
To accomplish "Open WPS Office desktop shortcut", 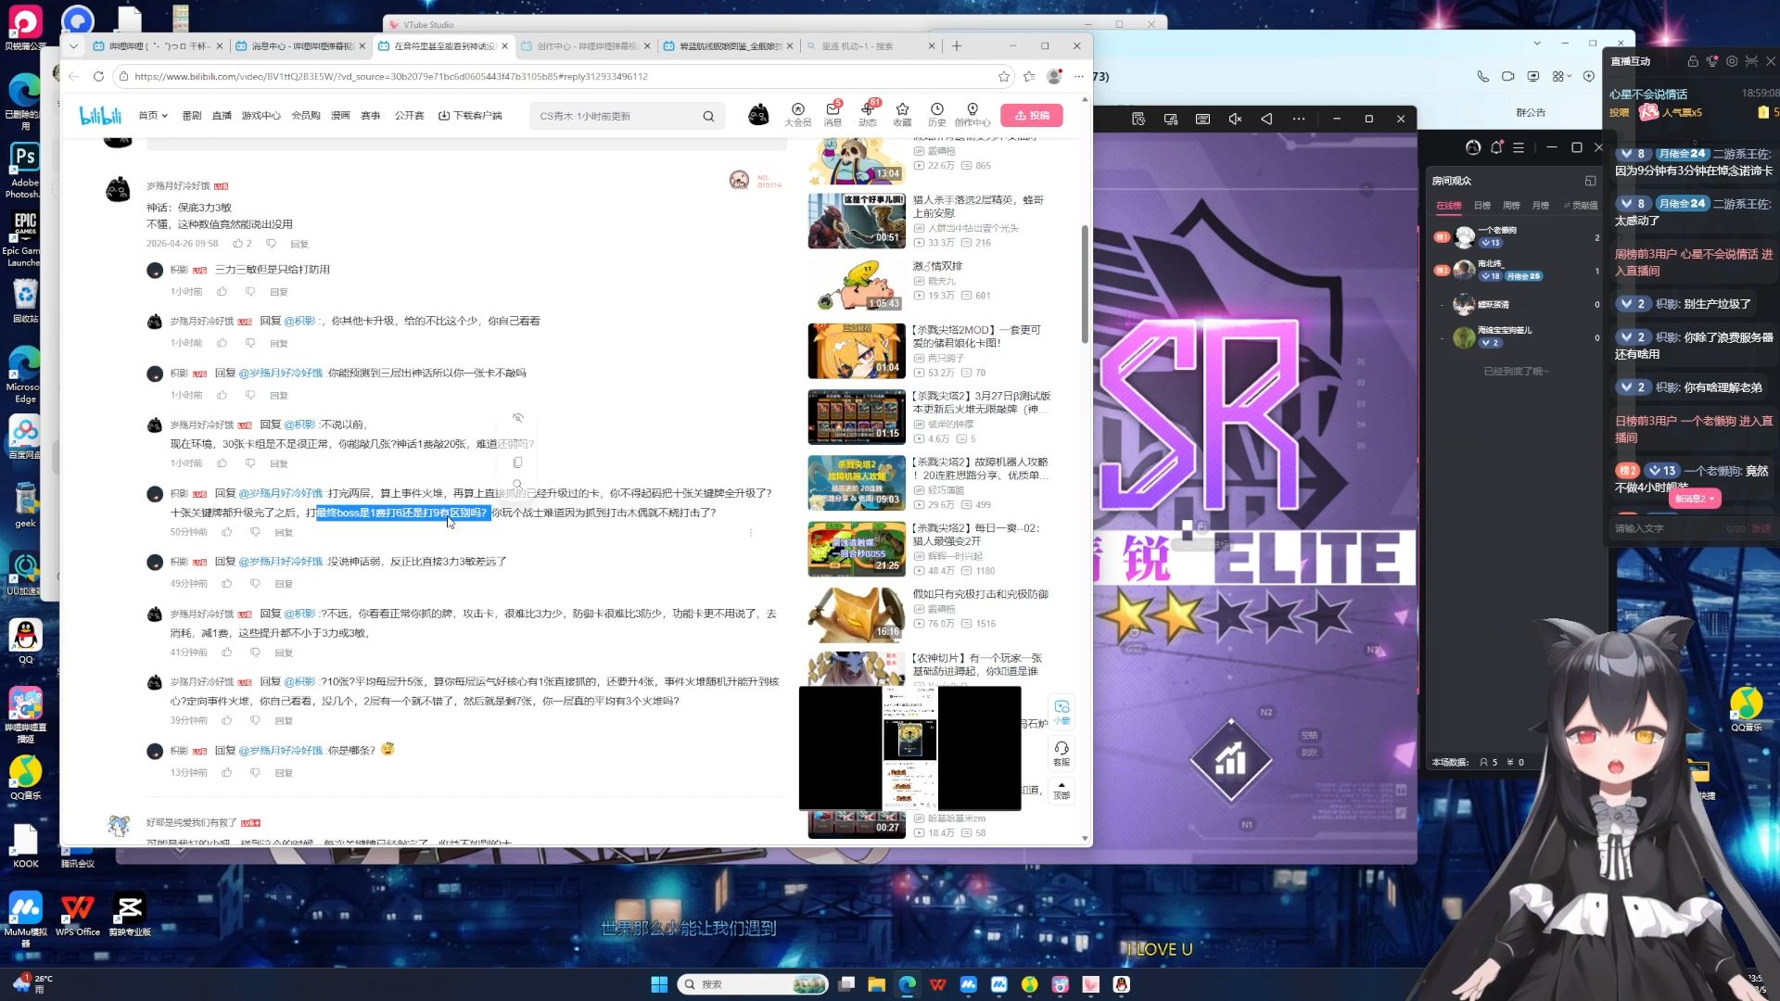I will tap(78, 915).
